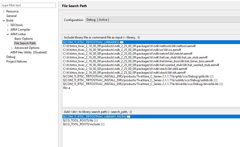Select the ${COM_TI_RTSC_TIRTOSTIVAC_LIBRARY_PATH} search path
Screen dimensions: 240x147
(151, 117)
